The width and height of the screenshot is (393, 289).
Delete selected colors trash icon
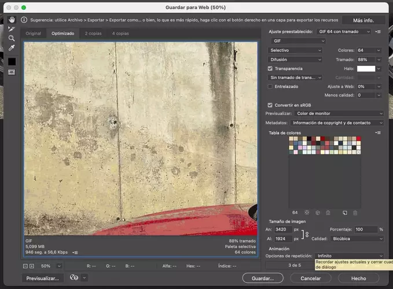point(355,213)
